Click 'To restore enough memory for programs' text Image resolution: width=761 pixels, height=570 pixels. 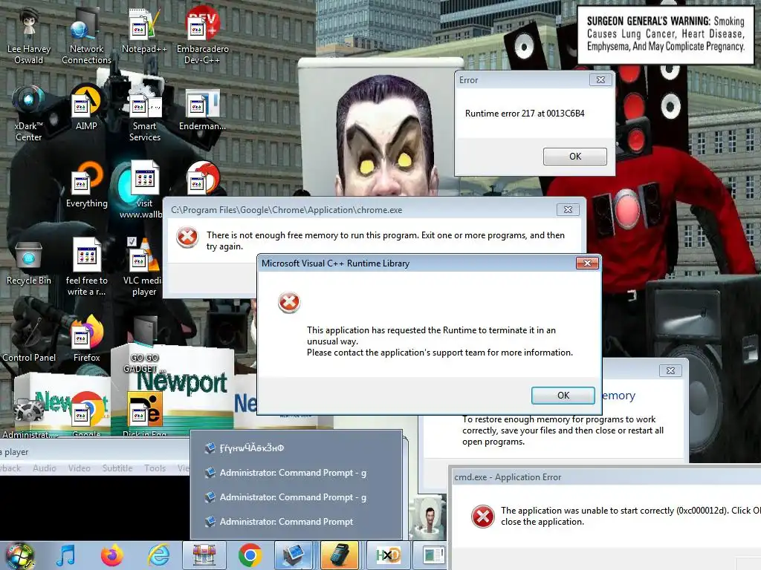pos(563,430)
